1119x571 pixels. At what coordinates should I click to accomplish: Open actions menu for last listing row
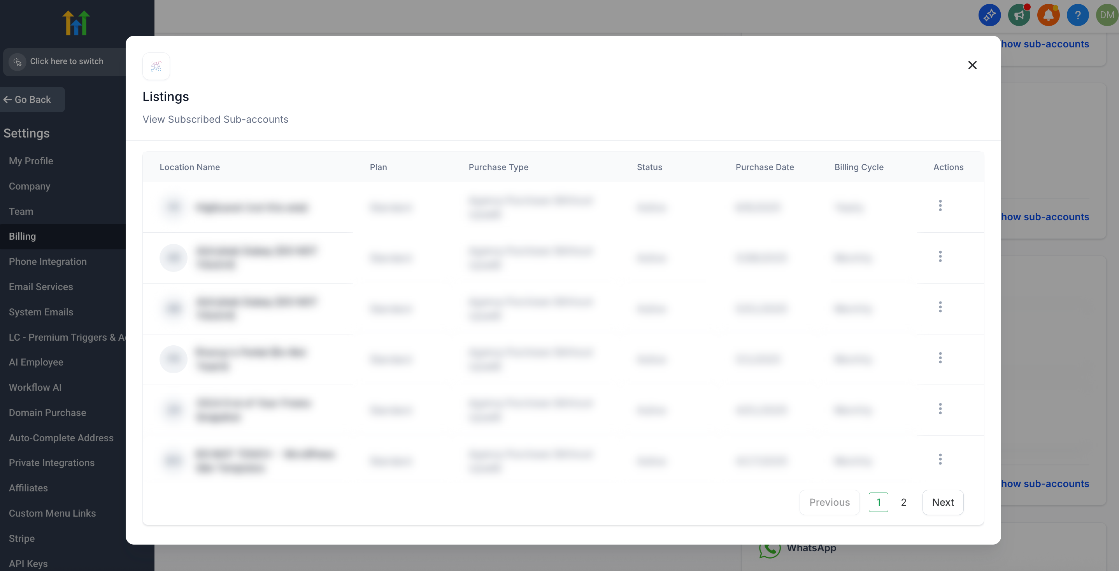click(x=940, y=459)
